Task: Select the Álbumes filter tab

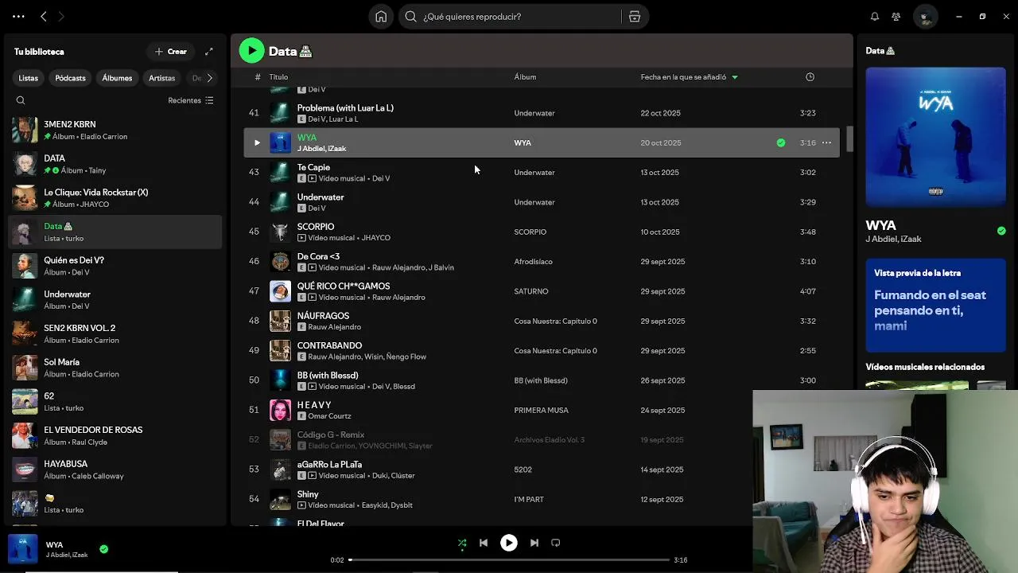Action: tap(117, 78)
